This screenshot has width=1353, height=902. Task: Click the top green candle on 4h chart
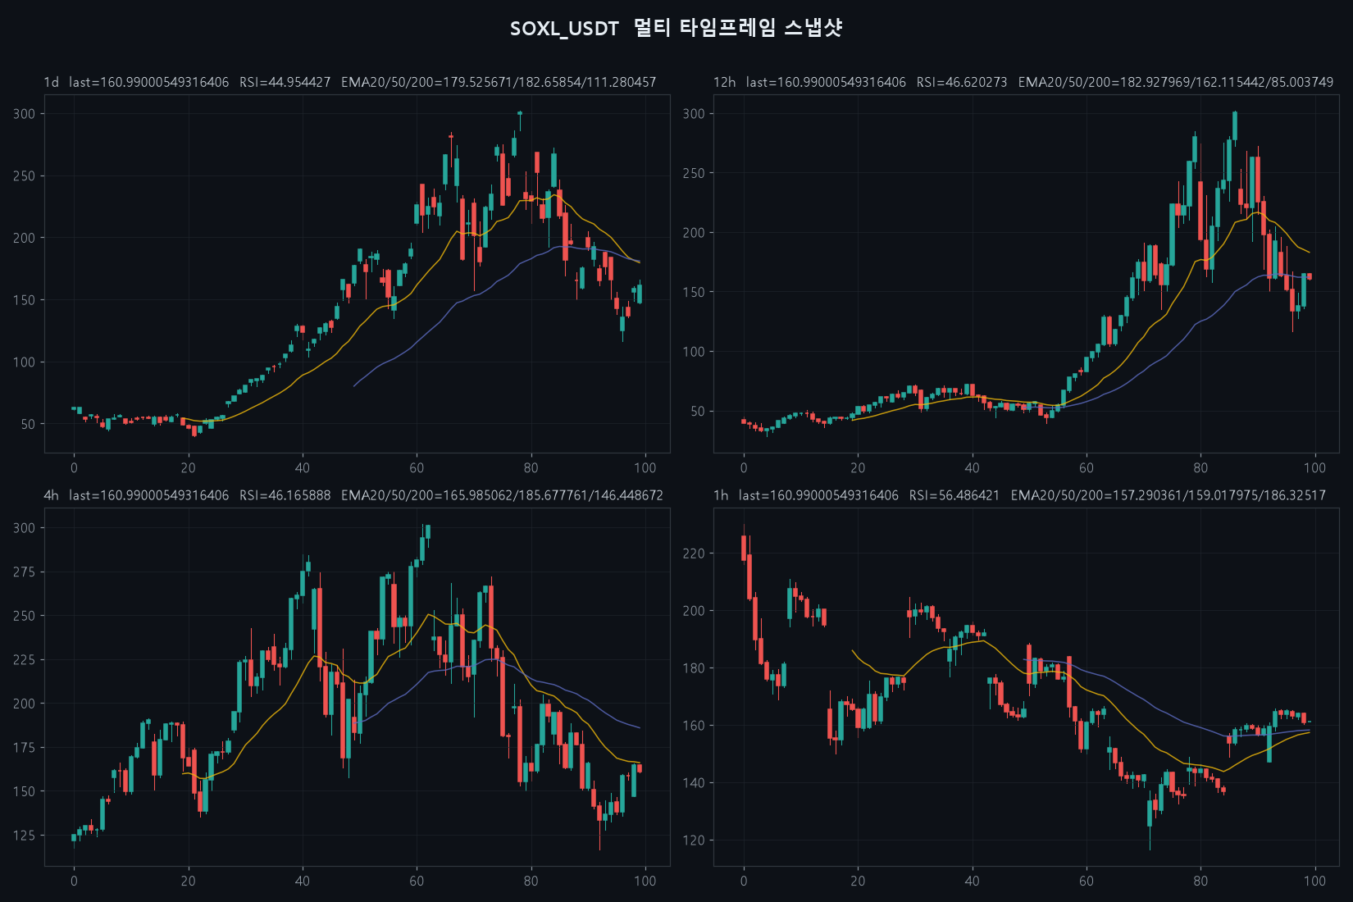428,532
